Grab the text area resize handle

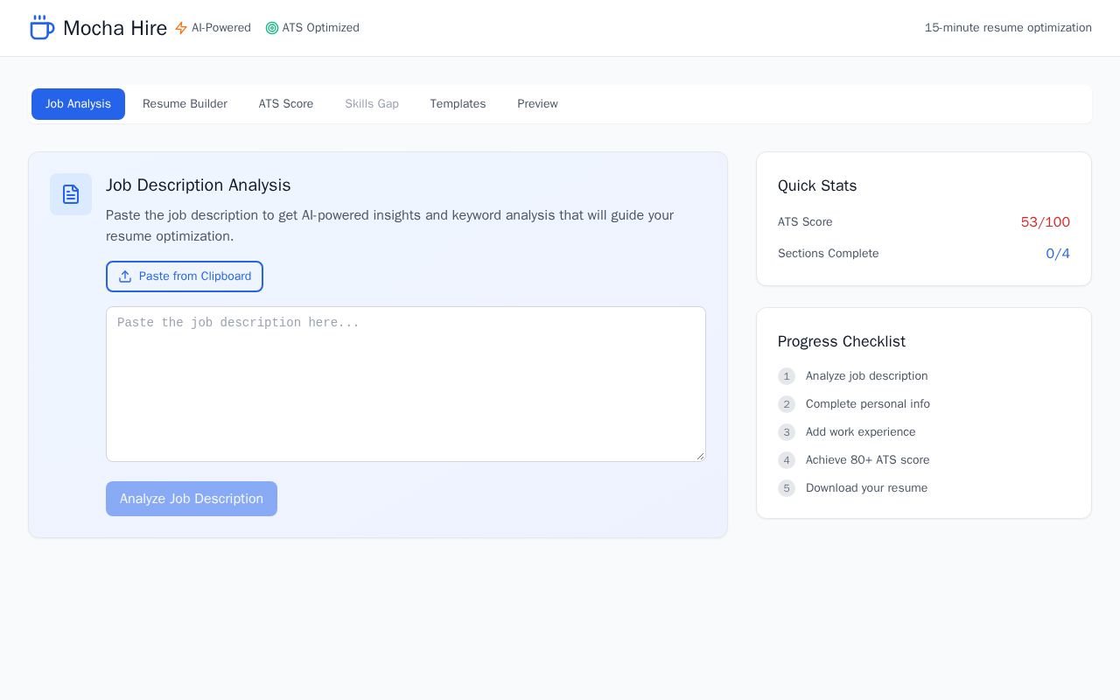pos(700,456)
